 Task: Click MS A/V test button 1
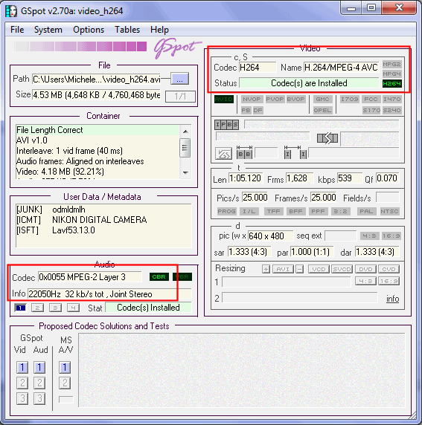[x=65, y=368]
